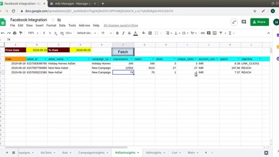This screenshot has width=279, height=157.
Task: Click the Add Sheet plus button
Action: tap(7, 153)
